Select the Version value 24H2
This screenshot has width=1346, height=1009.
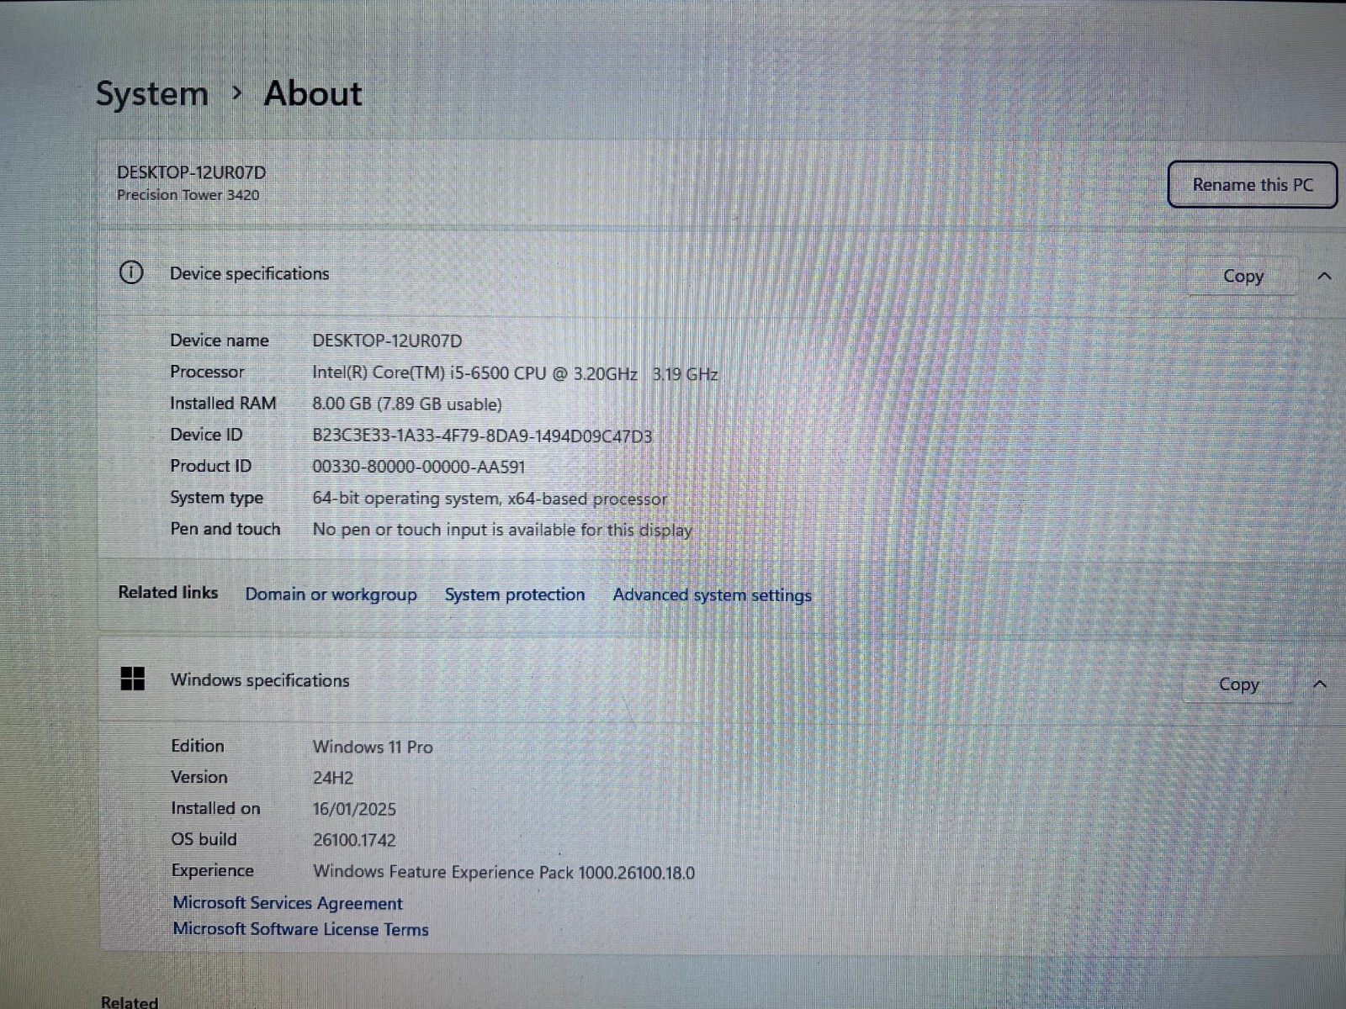pos(333,778)
